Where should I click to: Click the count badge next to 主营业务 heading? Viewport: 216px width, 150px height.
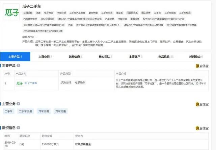(x=18, y=104)
